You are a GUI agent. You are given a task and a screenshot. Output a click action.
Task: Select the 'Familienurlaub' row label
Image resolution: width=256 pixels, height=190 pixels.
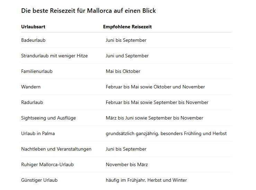(37, 71)
